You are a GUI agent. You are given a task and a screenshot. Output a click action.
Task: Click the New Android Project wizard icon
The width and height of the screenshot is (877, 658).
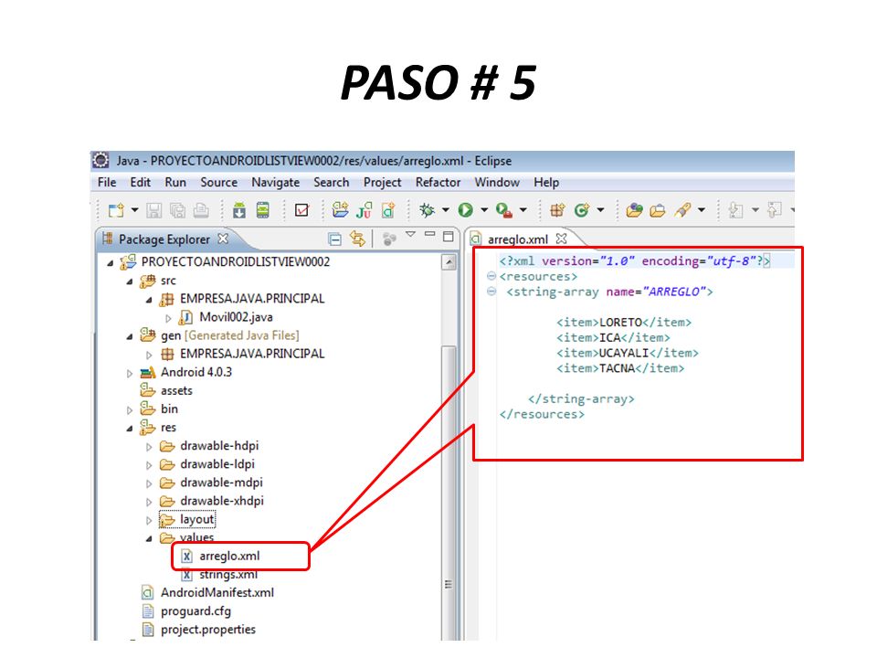(340, 210)
